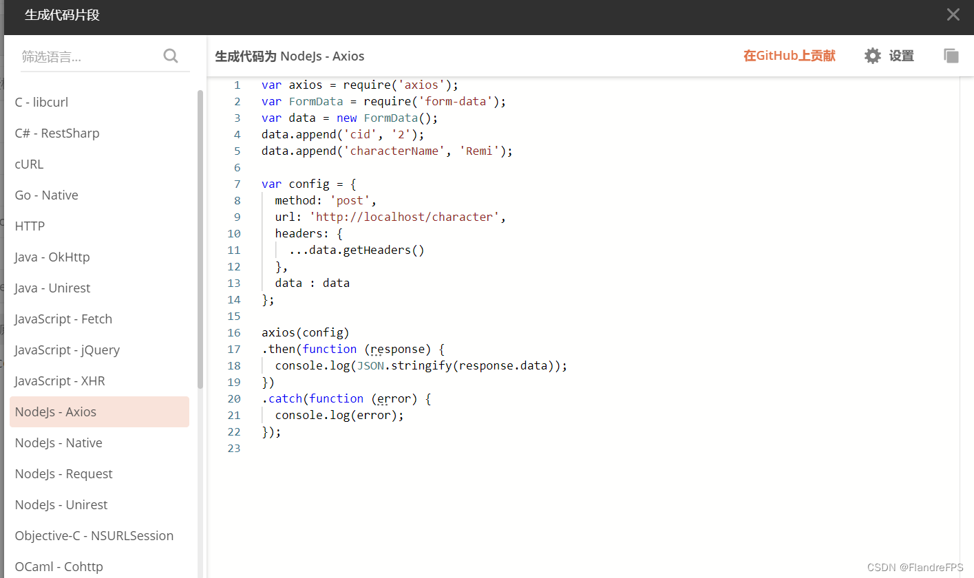
Task: Choose Java - OkHttp option
Action: pos(52,257)
